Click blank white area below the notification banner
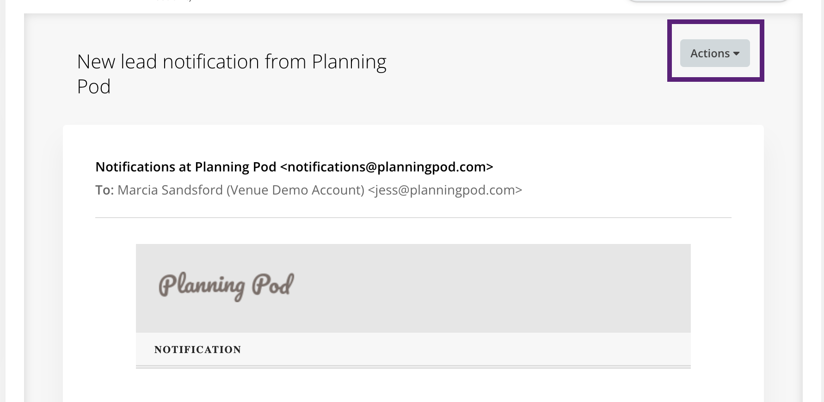The width and height of the screenshot is (824, 402). coord(413,385)
